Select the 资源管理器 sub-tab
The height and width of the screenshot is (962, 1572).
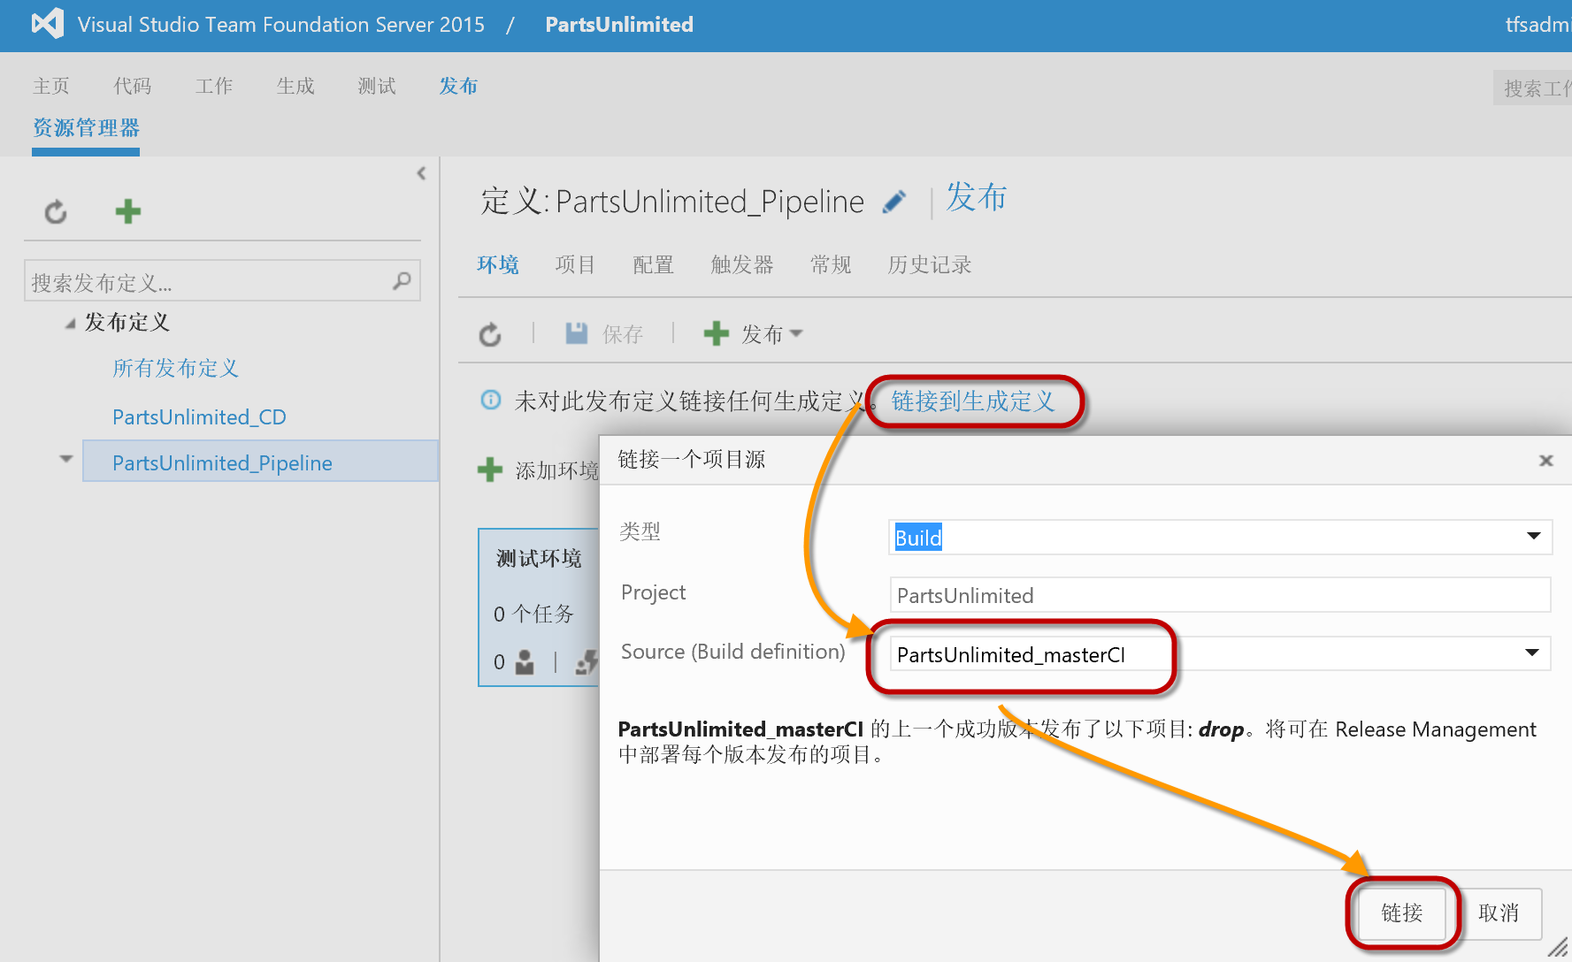86,128
